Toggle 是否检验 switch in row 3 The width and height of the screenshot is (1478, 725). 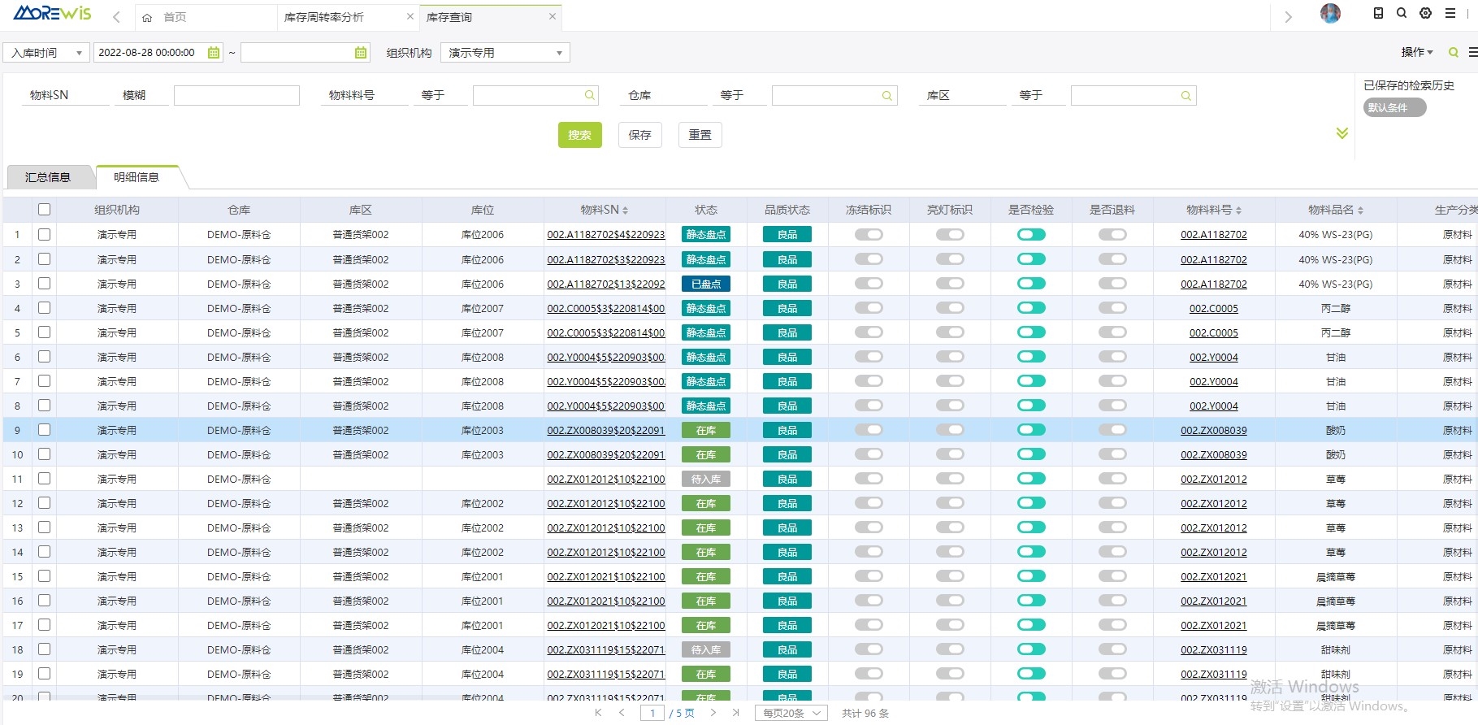(1031, 284)
